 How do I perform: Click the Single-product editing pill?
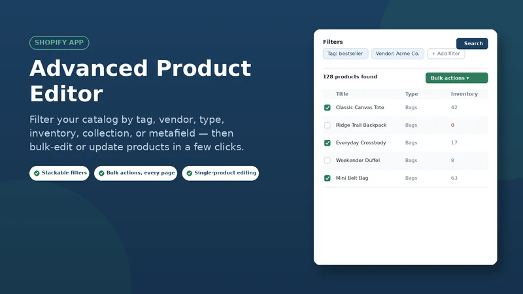220,173
